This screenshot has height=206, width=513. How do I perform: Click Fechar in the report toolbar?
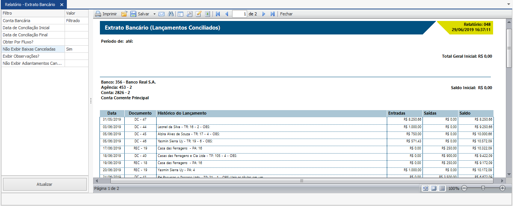point(286,14)
